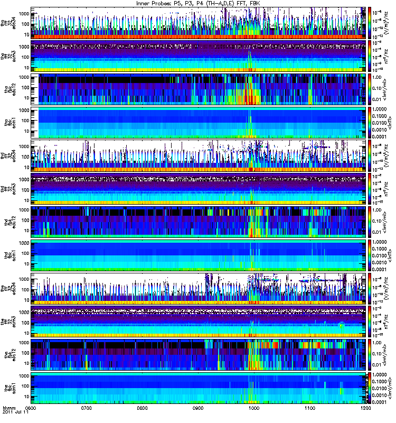Click the 'tha fff 32 edc34' y-axis label
Screen dimensions: 396x423
(8, 23)
